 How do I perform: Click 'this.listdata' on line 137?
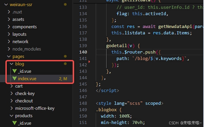pos(128,33)
